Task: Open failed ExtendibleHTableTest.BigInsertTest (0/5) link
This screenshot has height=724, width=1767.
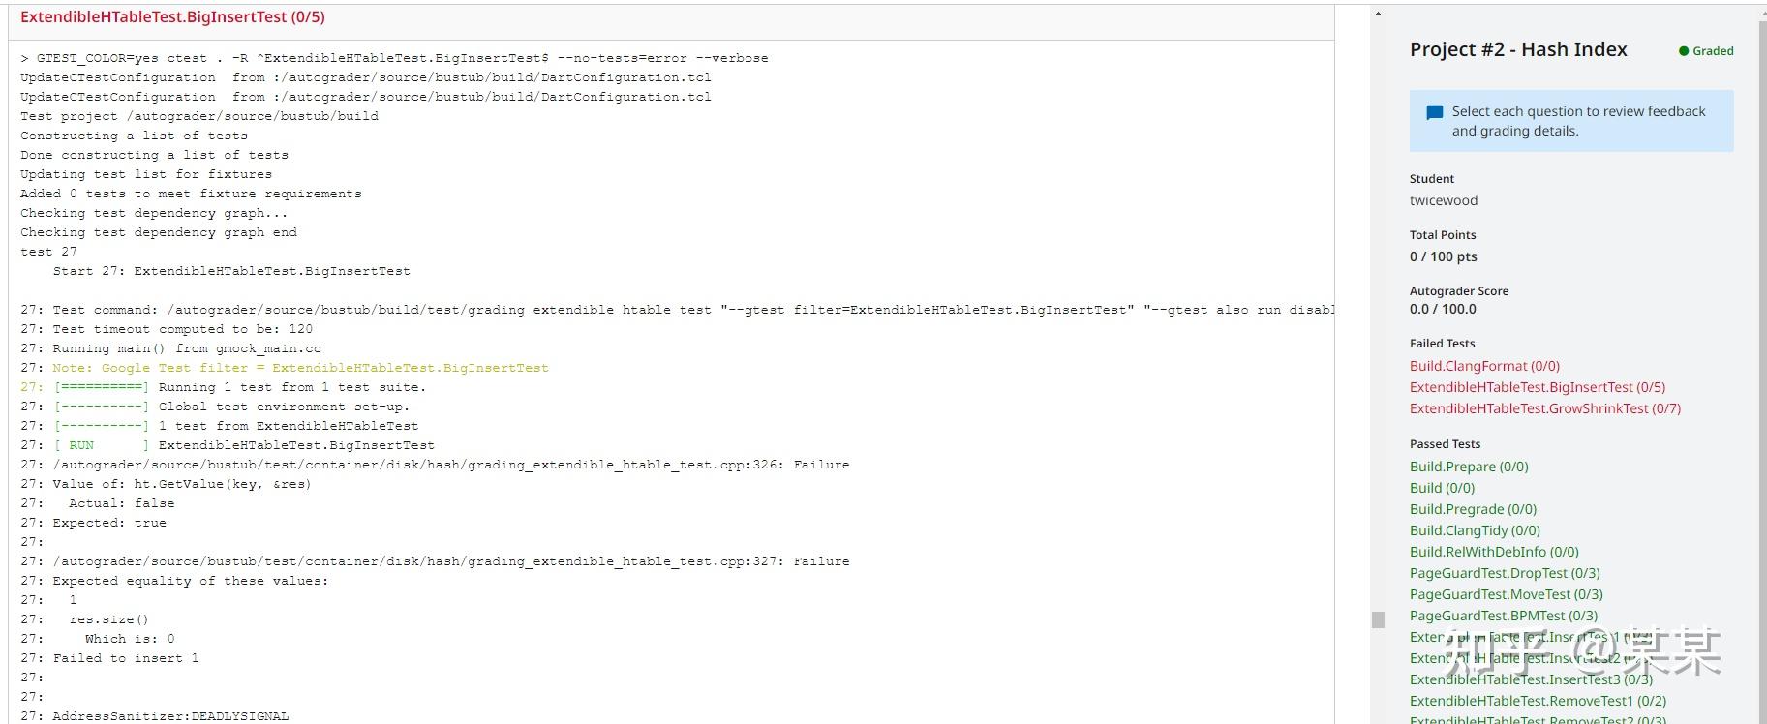Action: coord(1537,387)
